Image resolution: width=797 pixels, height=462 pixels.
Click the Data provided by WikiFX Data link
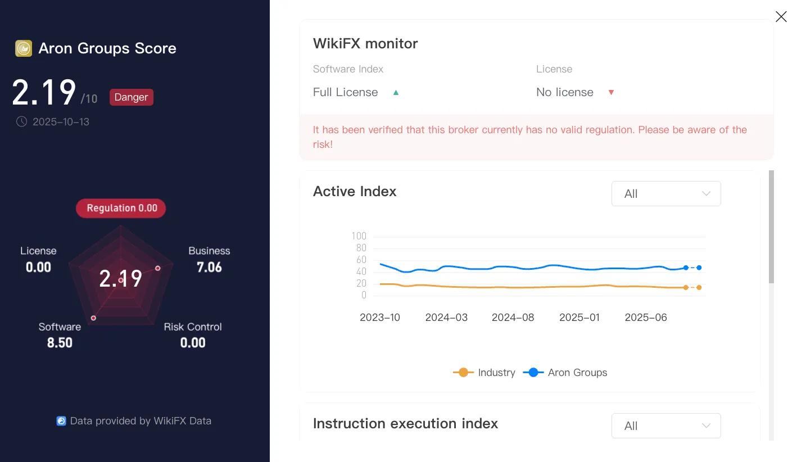point(134,421)
